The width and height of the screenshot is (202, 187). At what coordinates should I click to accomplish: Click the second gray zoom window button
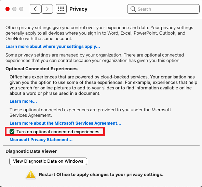[21, 9]
